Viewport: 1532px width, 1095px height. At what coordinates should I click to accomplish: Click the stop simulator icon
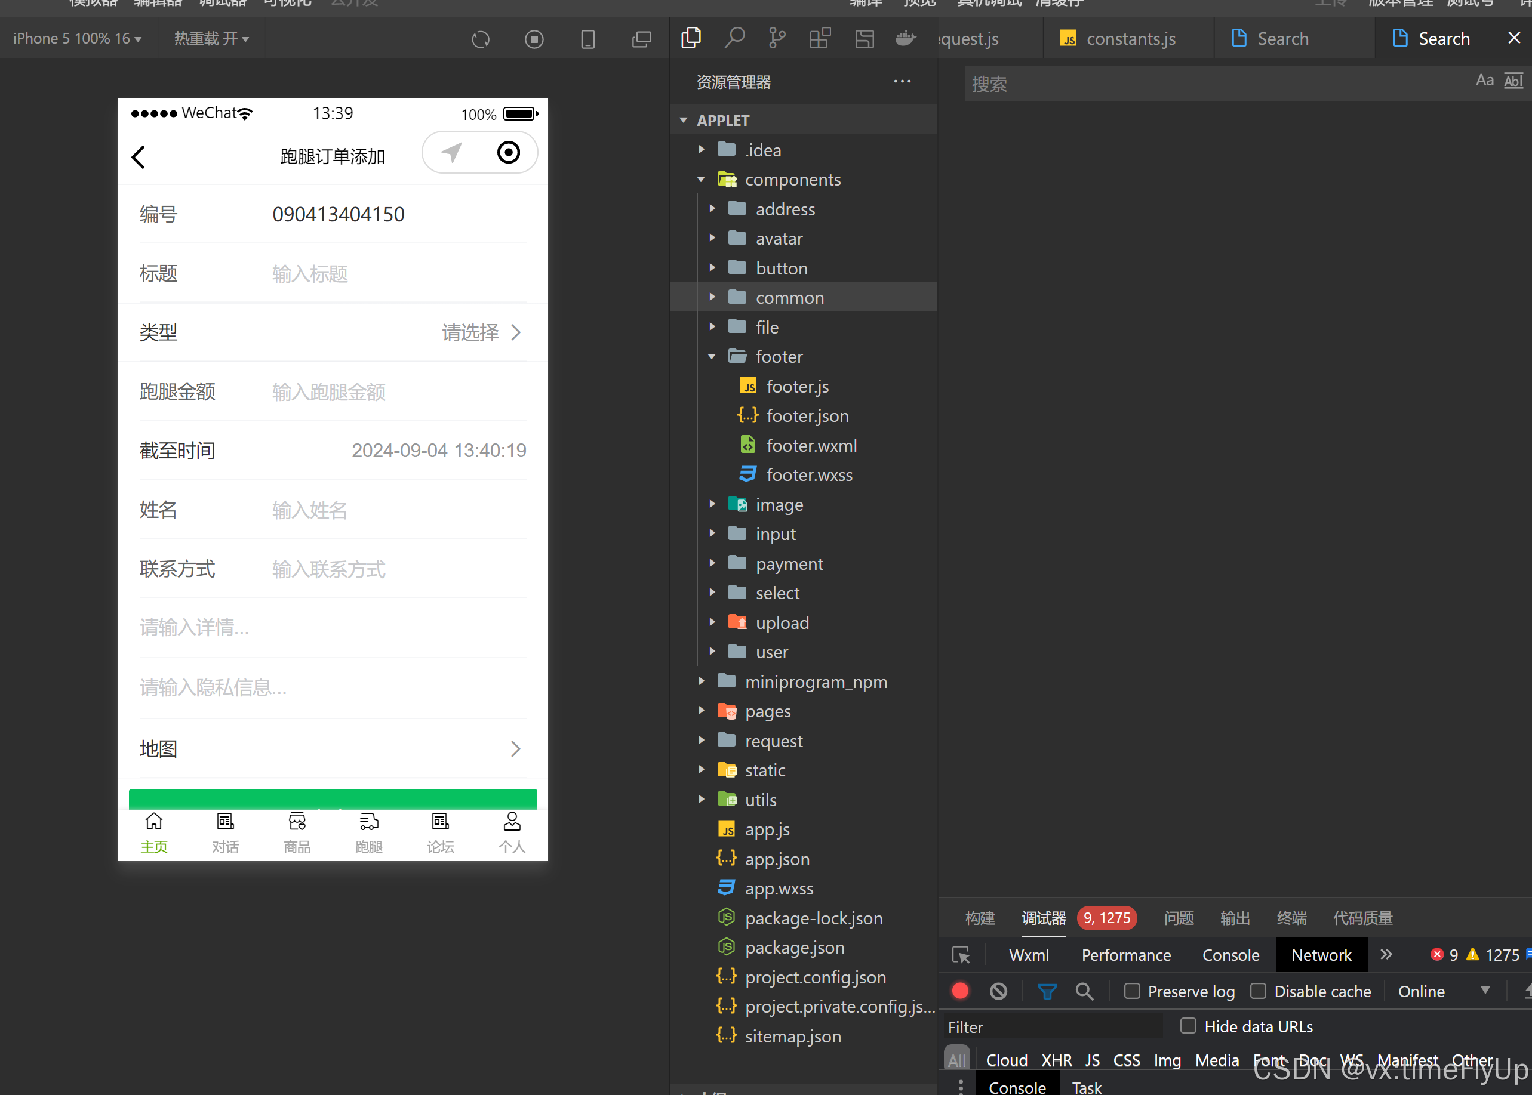534,39
